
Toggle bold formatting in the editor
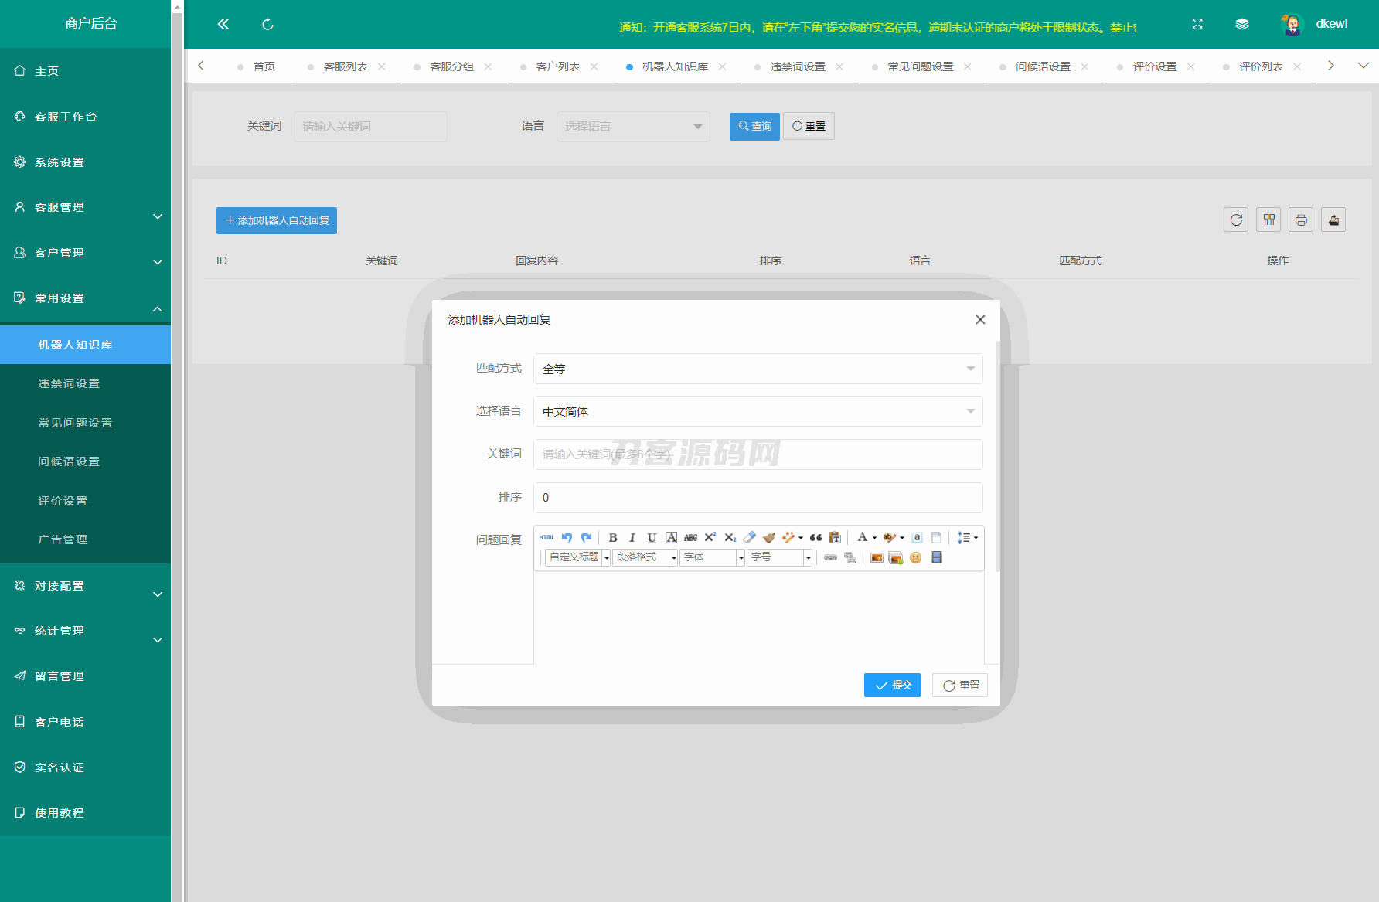click(x=613, y=538)
